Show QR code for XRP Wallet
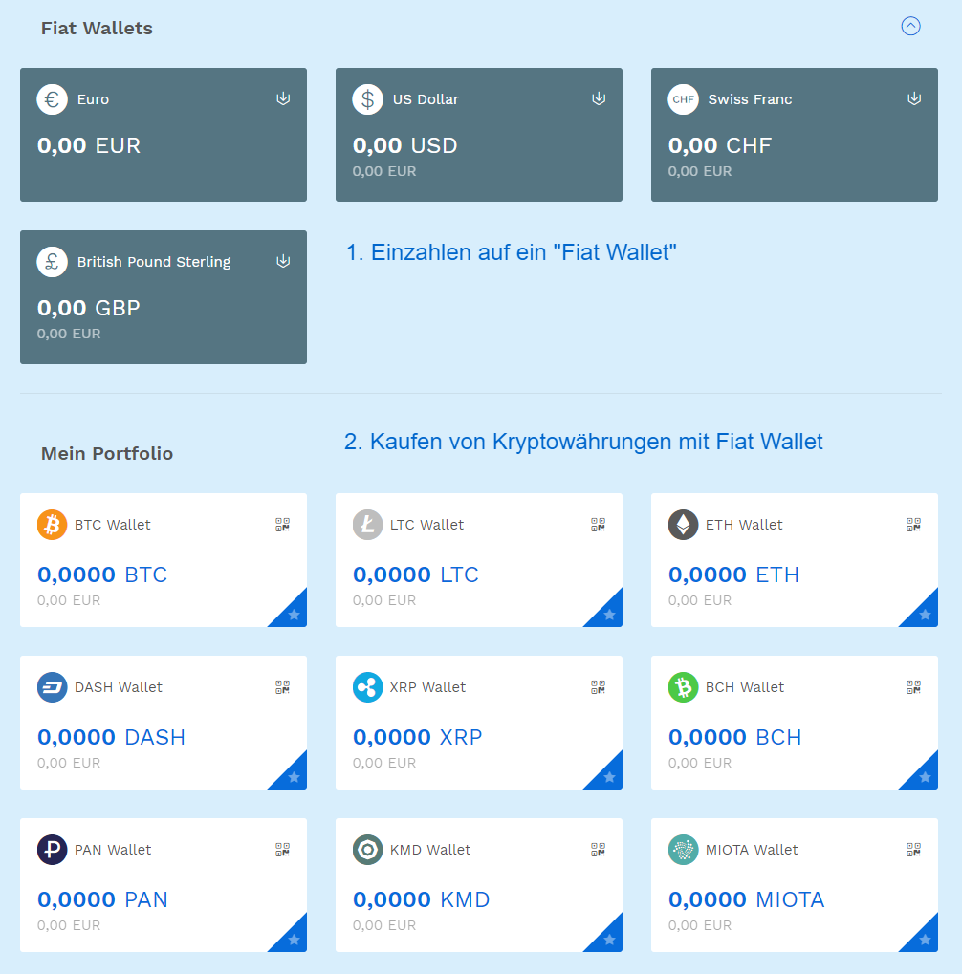This screenshot has height=974, width=962. [x=598, y=687]
